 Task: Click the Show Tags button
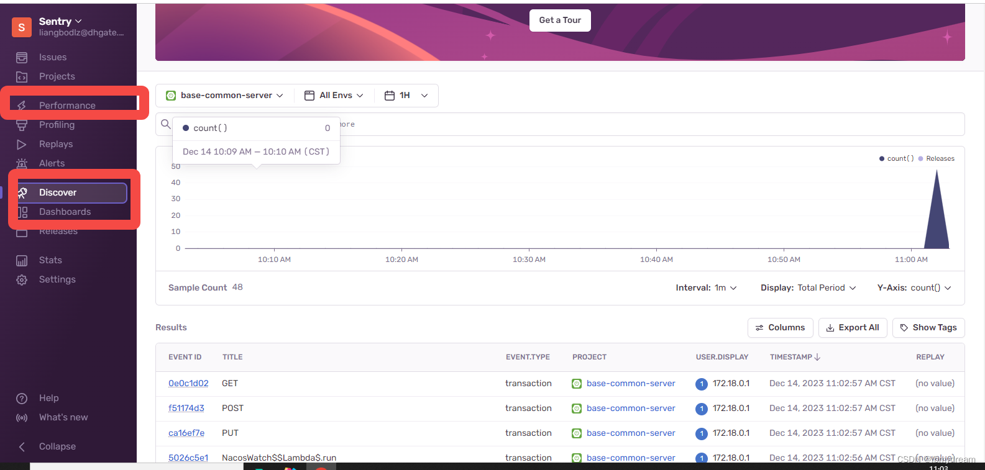[928, 328]
